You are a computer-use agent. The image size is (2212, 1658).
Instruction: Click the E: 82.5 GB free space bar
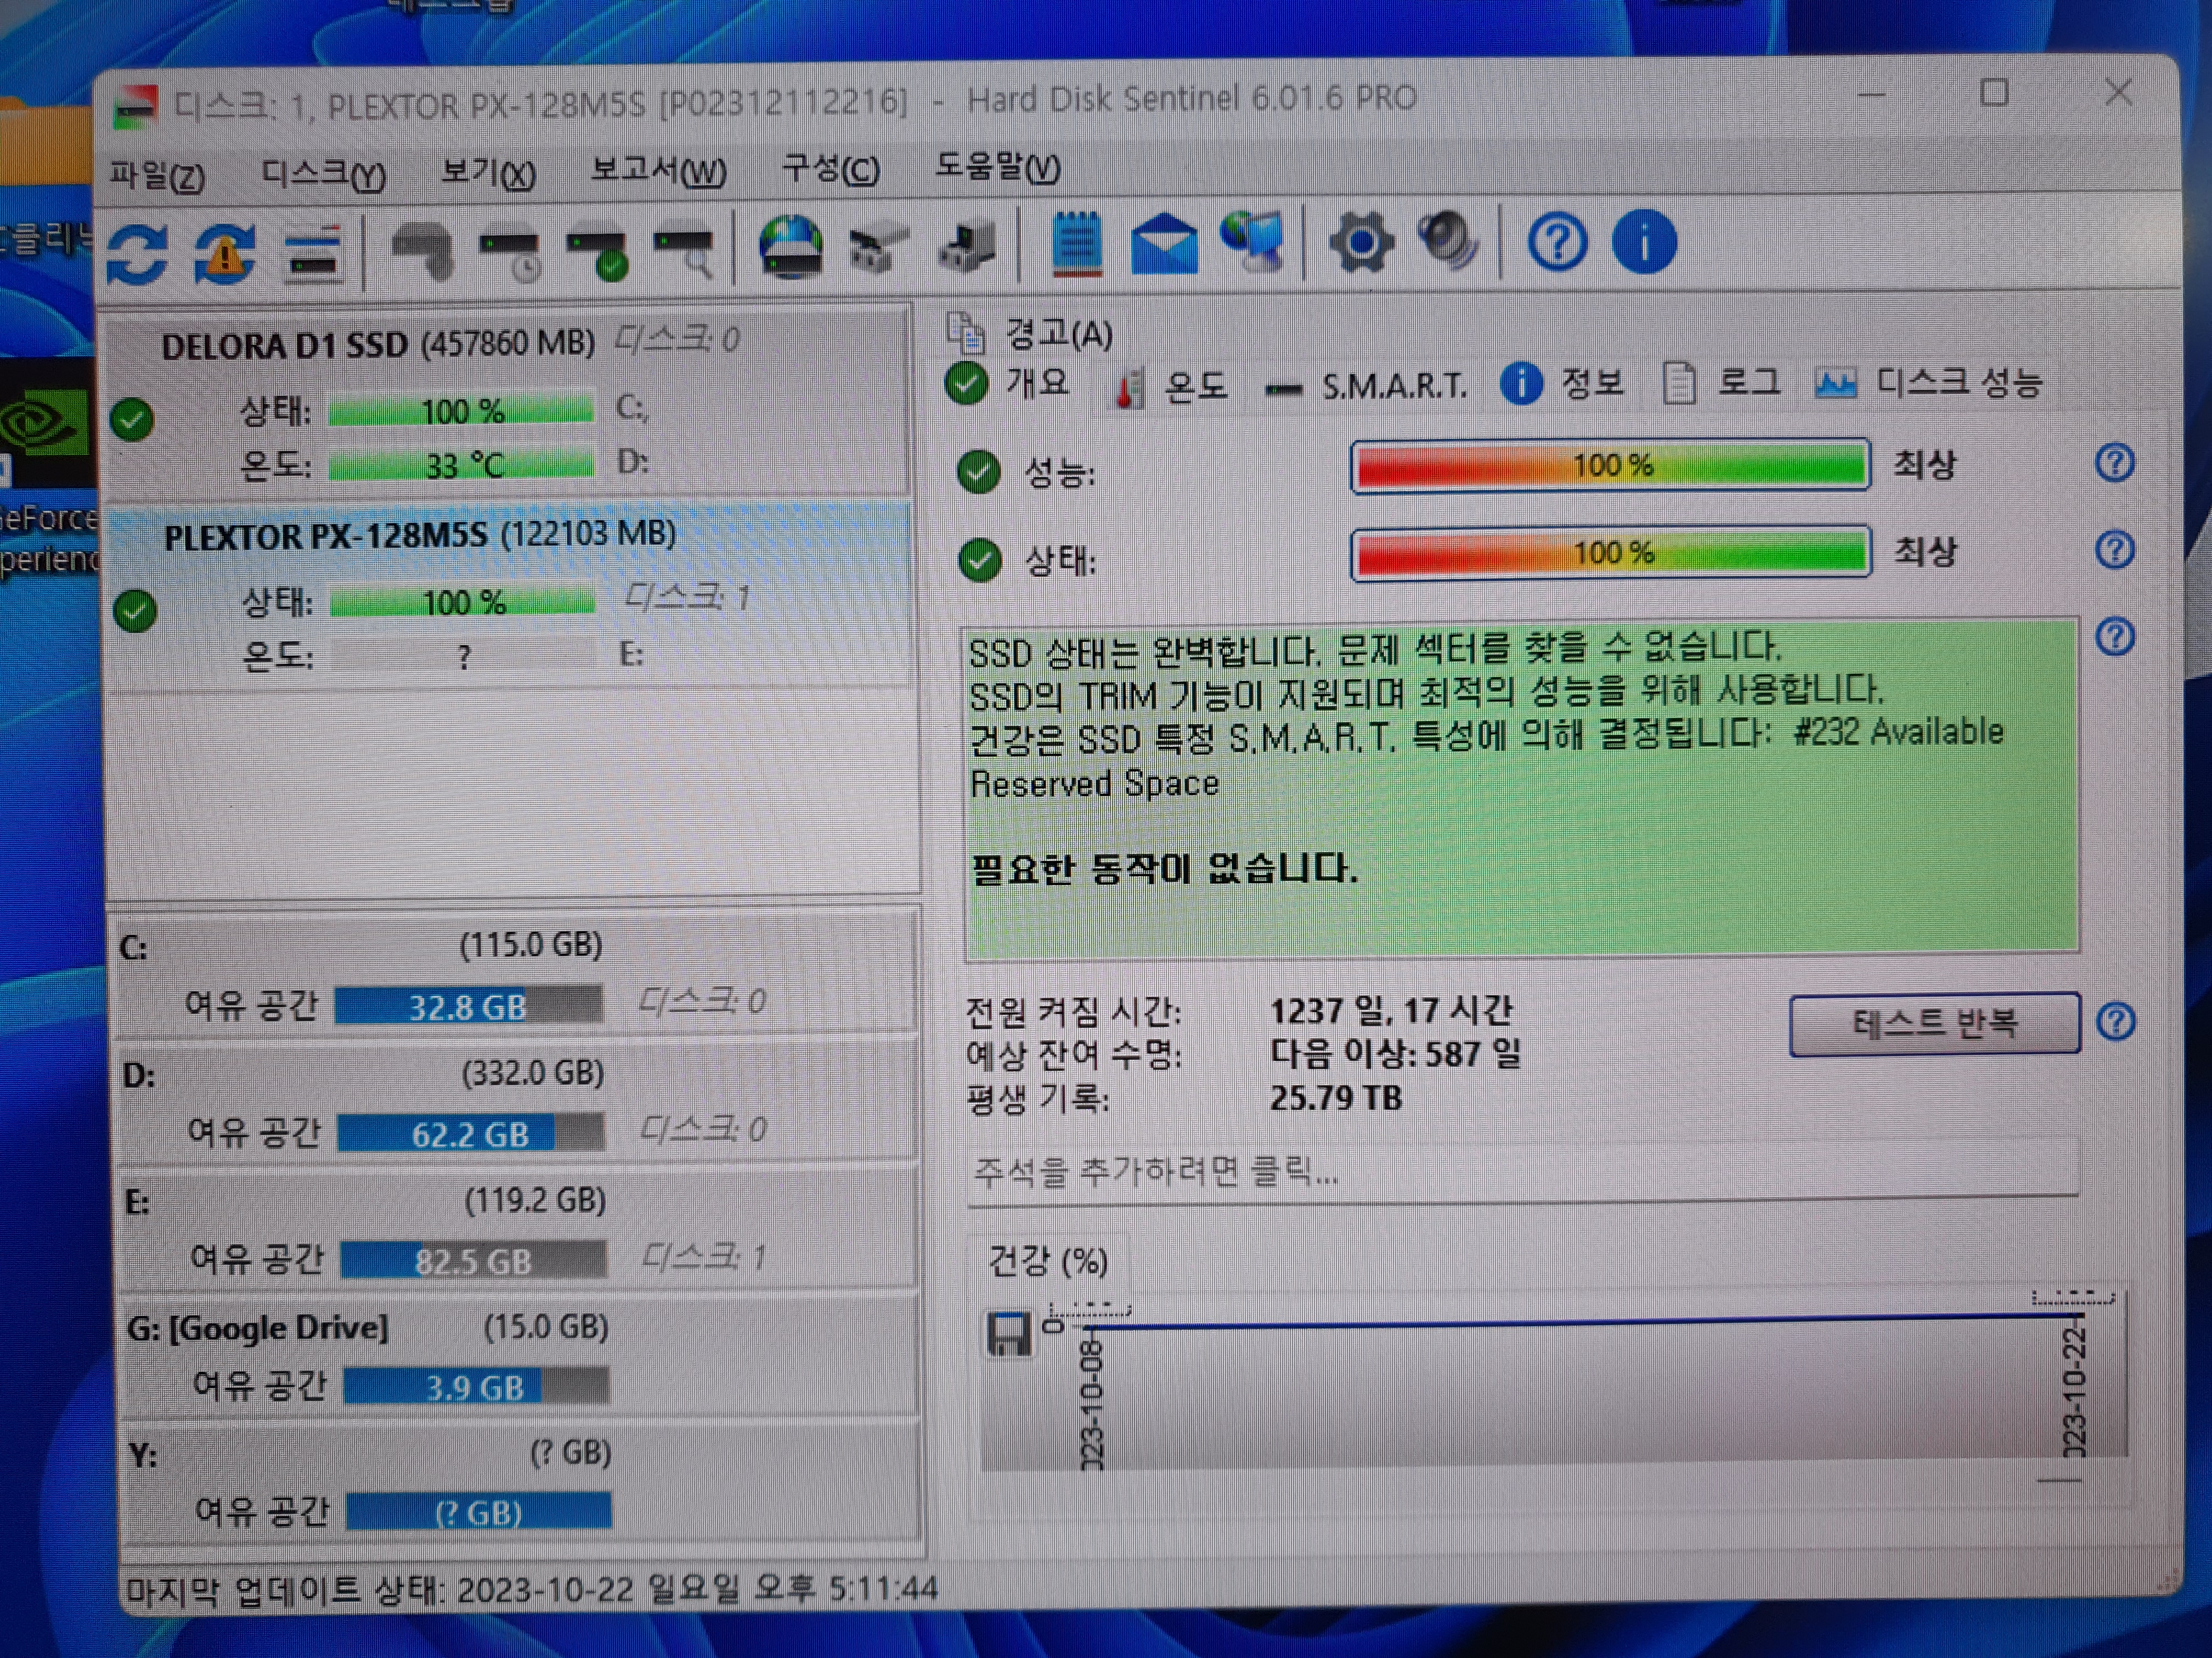473,1260
